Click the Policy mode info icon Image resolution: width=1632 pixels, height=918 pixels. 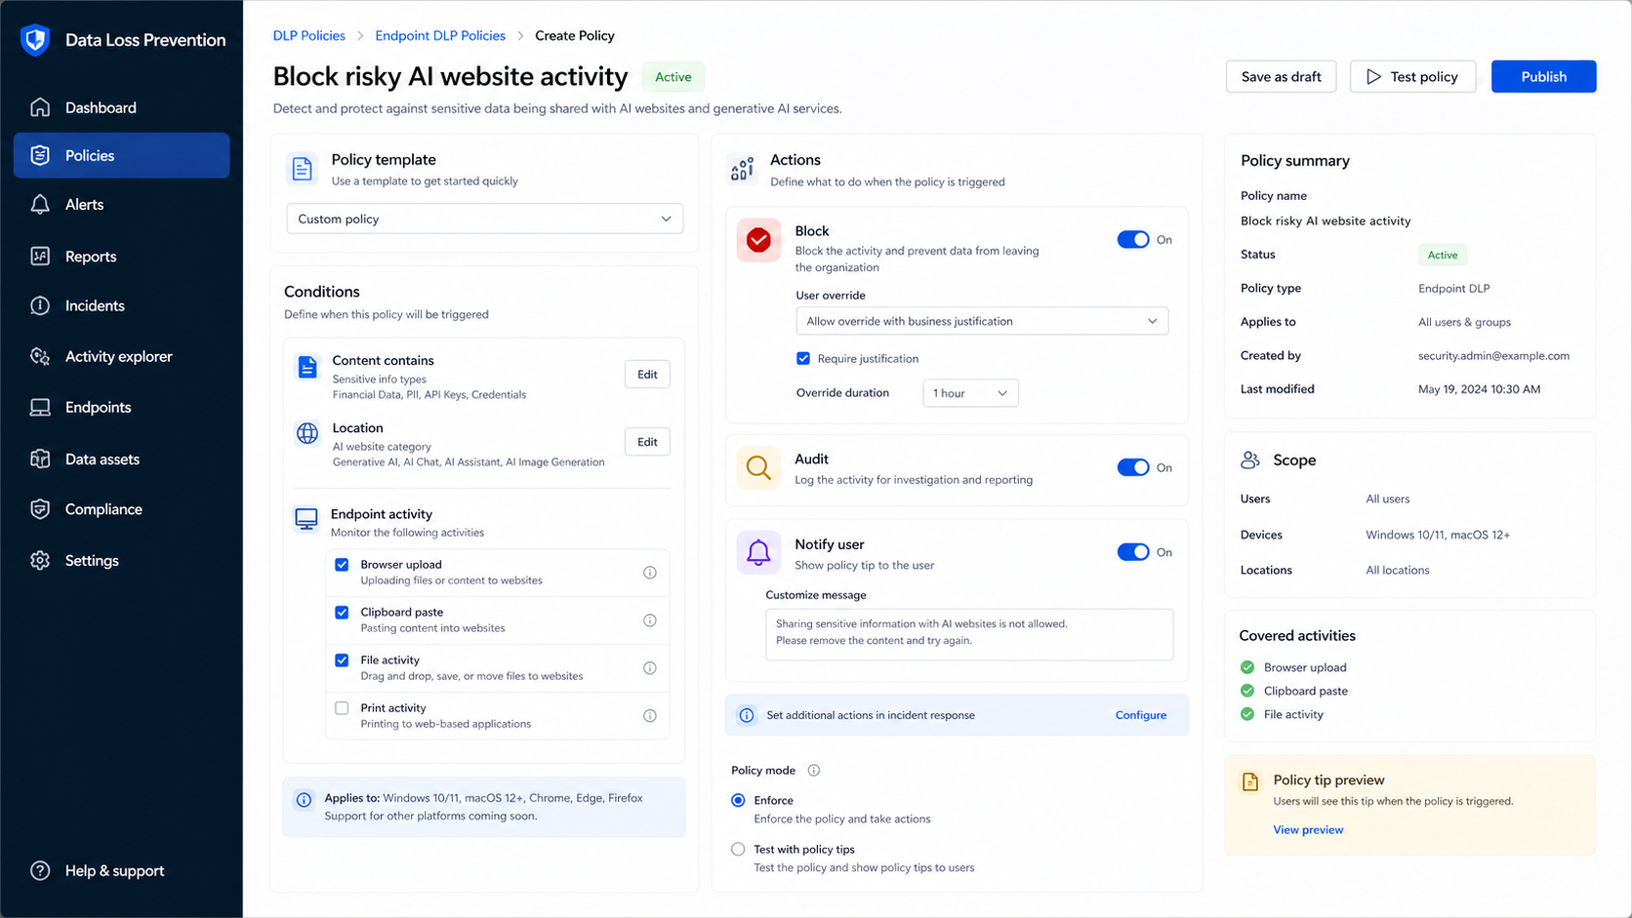(814, 771)
